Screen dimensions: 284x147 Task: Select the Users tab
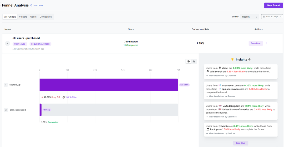point(33,17)
